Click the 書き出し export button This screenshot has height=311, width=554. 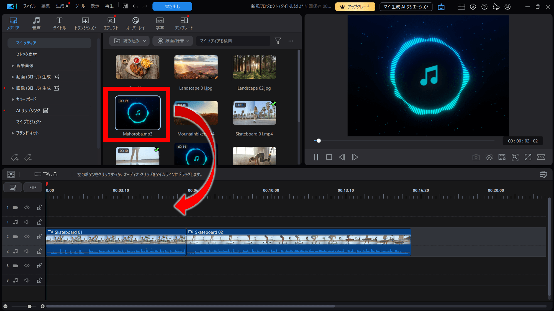[x=172, y=6]
